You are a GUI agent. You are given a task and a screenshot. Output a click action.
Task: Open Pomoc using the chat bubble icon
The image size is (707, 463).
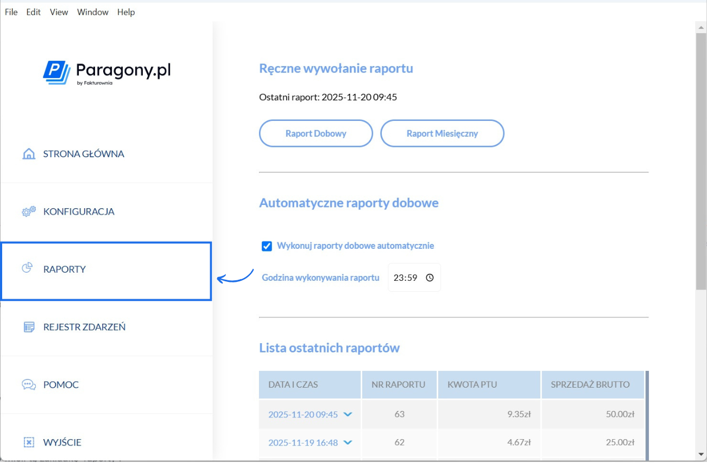[x=28, y=384]
